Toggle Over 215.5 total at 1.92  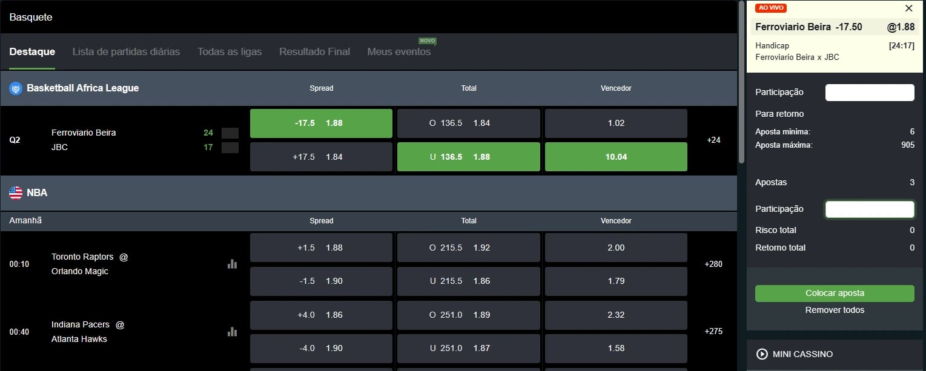point(468,248)
